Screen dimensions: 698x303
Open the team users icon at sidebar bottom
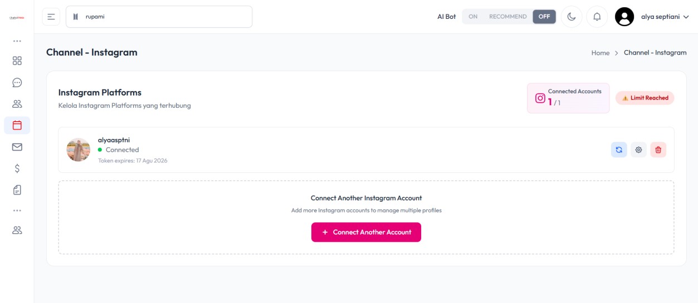pos(17,230)
